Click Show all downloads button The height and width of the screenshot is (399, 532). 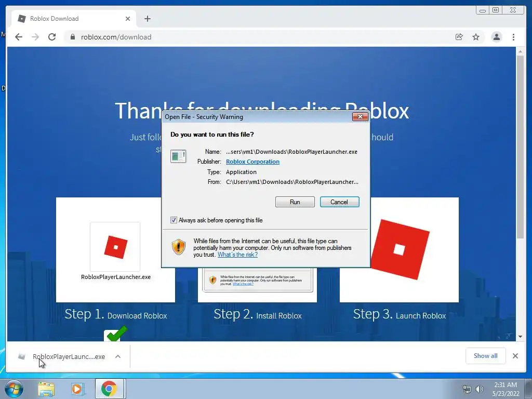486,355
